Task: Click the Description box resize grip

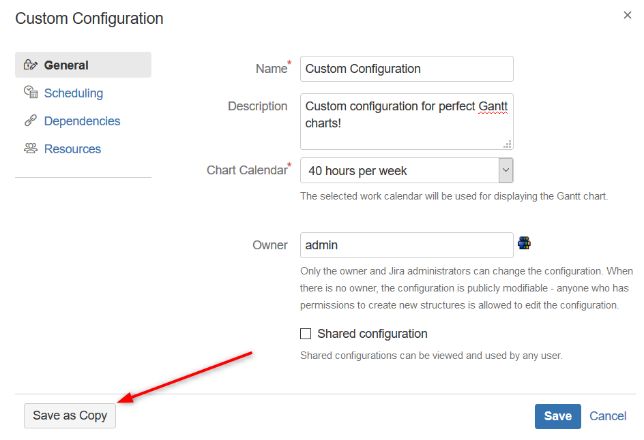Action: 508,144
